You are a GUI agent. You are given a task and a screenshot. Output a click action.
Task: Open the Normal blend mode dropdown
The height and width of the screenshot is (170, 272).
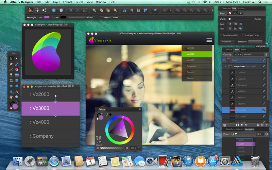[253, 54]
